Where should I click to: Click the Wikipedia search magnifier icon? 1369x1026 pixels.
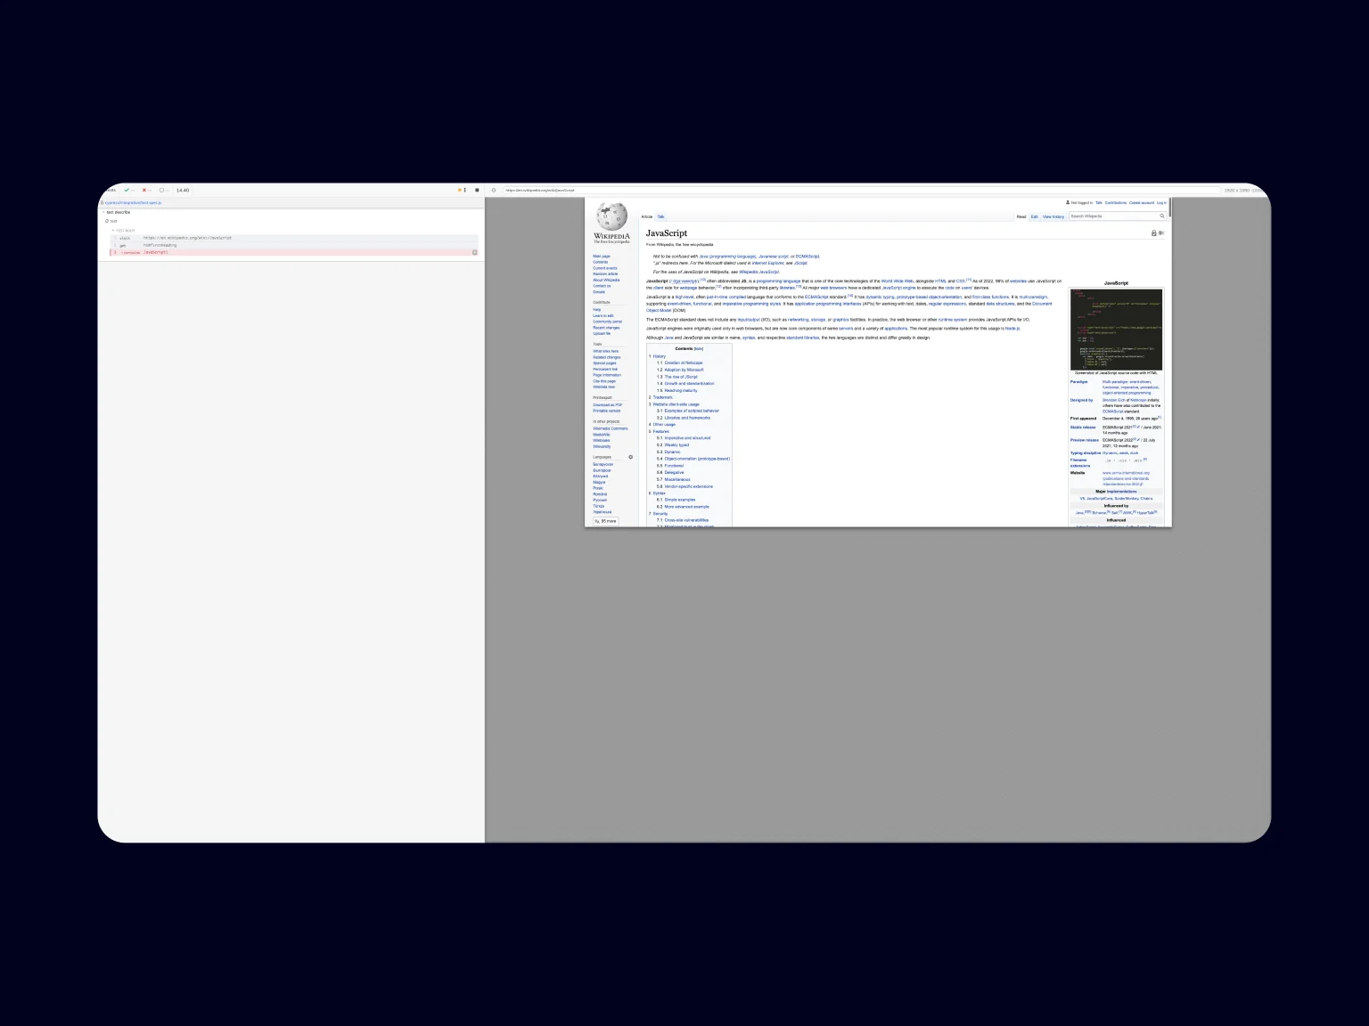1162,216
